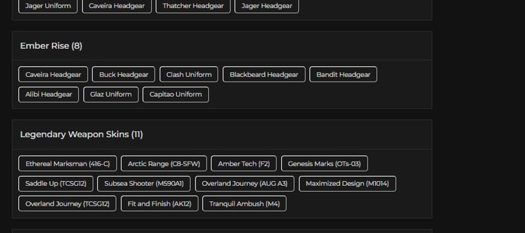Click the Ember Rise (8) heading
Viewport: 525px width, 233px height.
(51, 46)
